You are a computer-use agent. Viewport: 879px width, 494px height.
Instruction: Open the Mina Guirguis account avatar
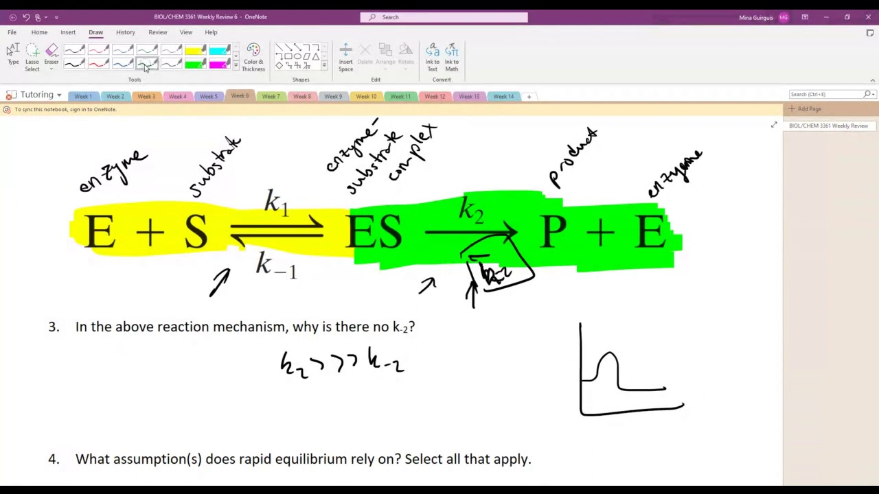[x=784, y=17]
